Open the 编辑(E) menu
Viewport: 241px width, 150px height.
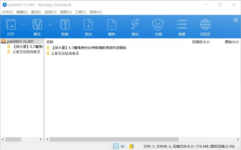pyautogui.click(x=22, y=12)
